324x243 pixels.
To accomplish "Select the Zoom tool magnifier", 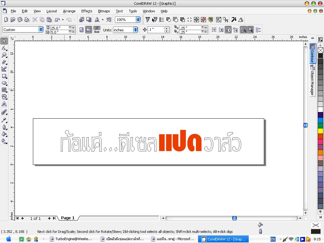I will [4, 55].
